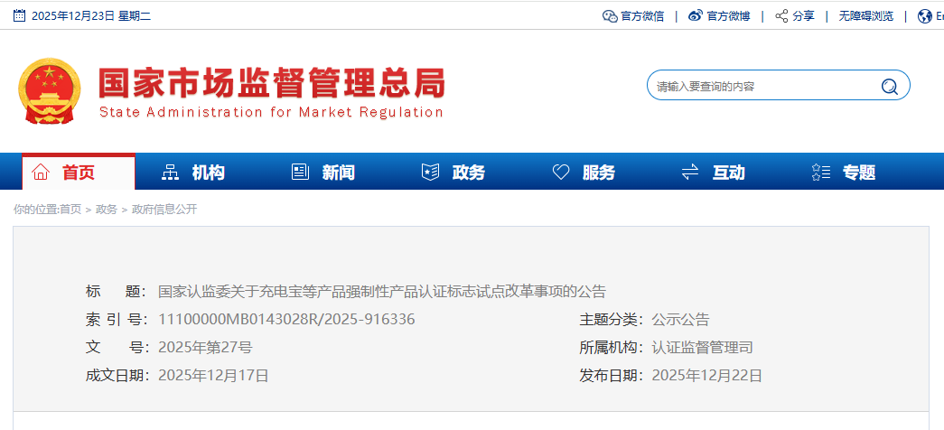Click the 国家市场监督管理总局 site title
This screenshot has height=430, width=944.
[x=271, y=84]
